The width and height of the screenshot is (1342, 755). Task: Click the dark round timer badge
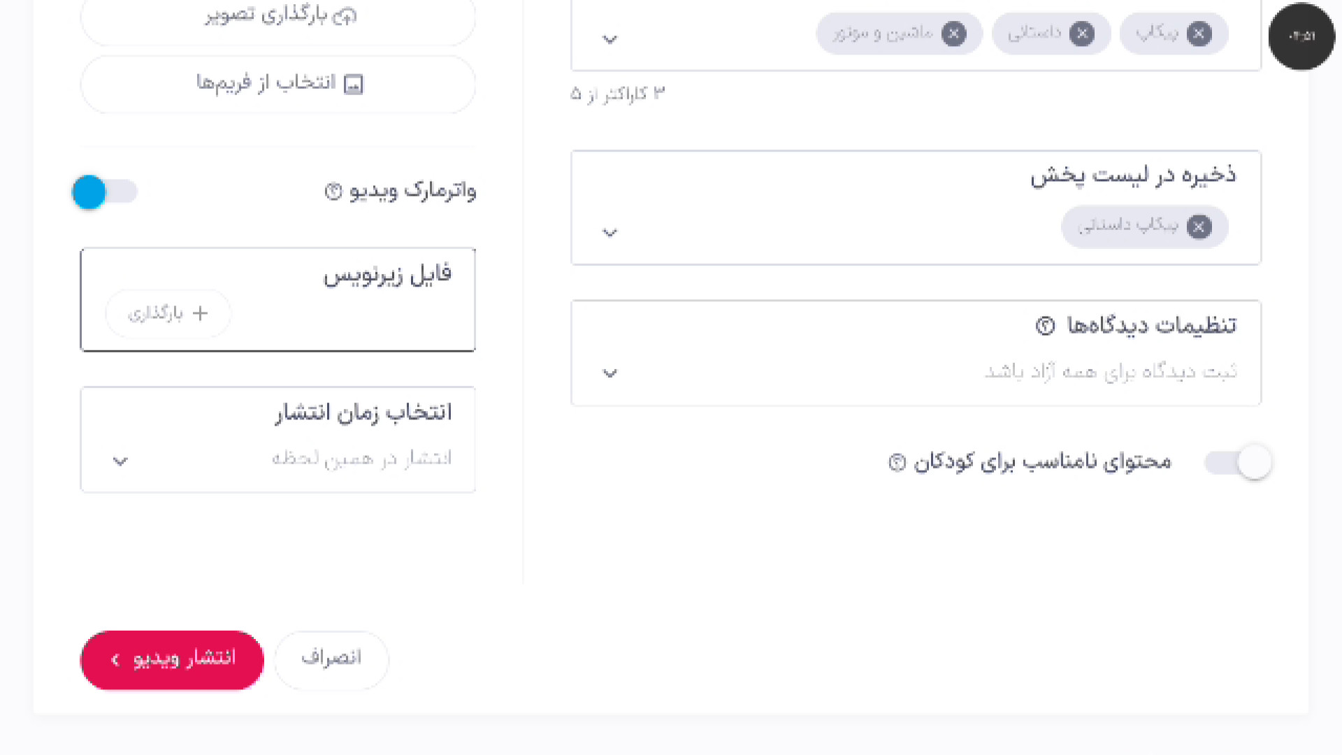point(1301,36)
